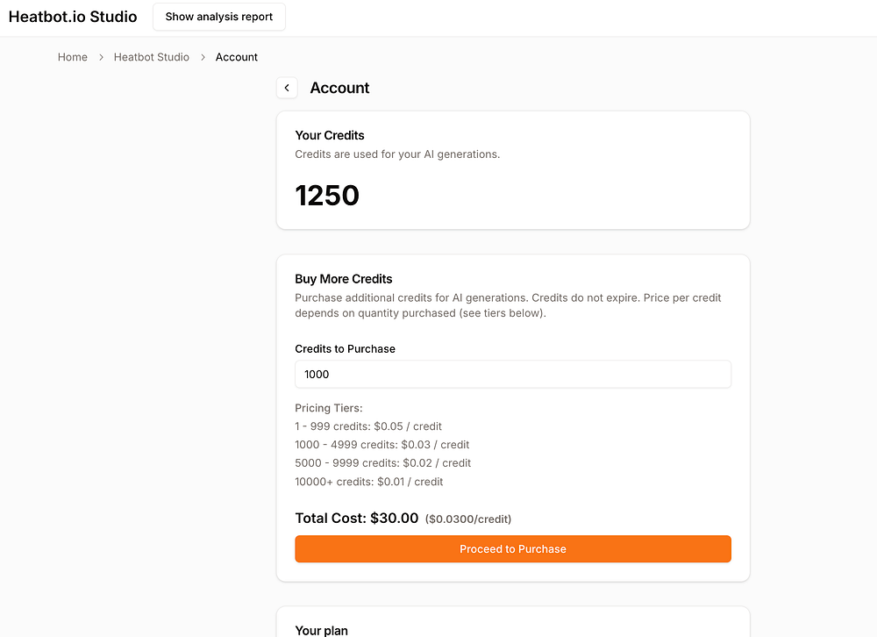Select the 1000 - 4999 credits tier line

pyautogui.click(x=382, y=445)
